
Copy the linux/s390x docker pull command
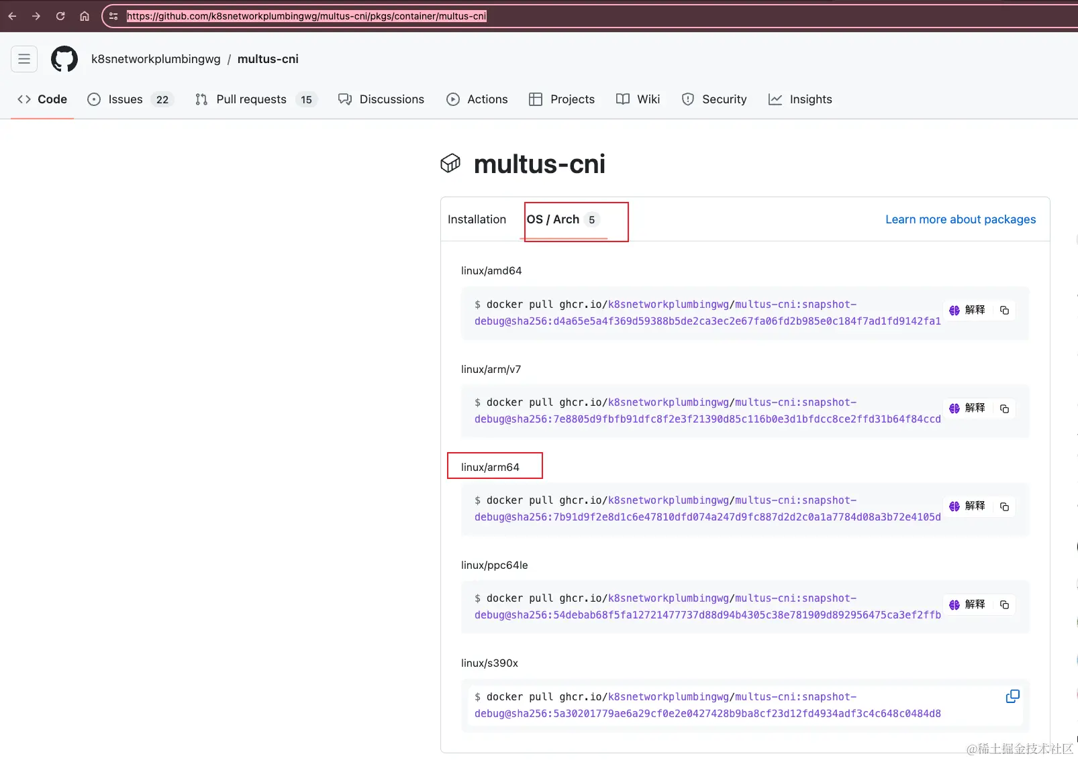point(1012,696)
